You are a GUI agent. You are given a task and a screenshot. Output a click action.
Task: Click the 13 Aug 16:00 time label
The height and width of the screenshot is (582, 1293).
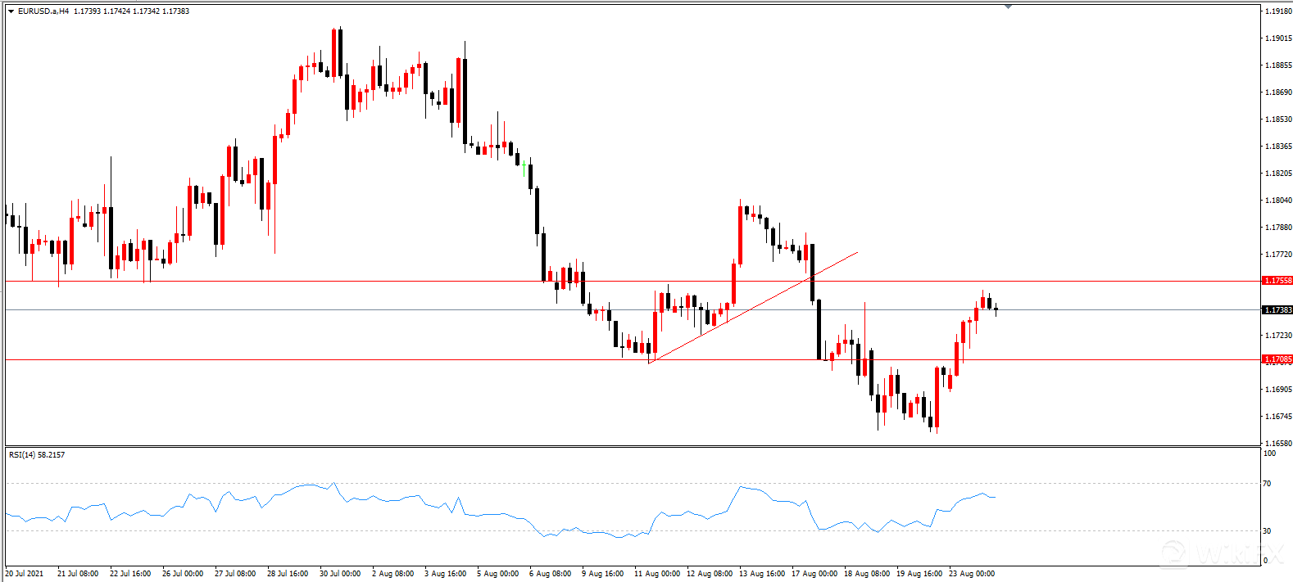762,574
